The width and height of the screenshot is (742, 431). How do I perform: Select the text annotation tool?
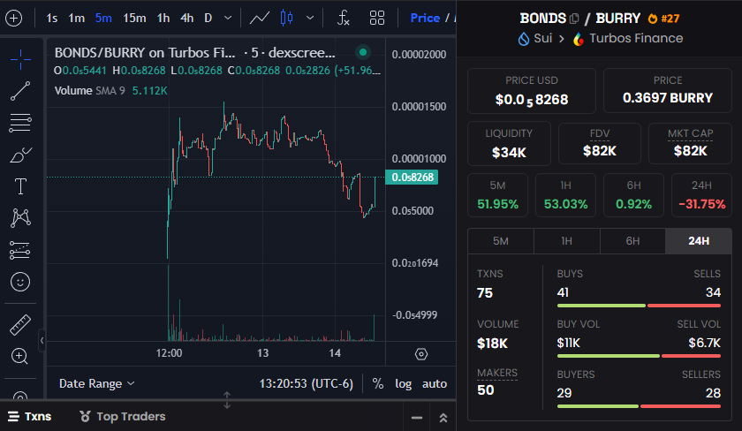point(20,186)
